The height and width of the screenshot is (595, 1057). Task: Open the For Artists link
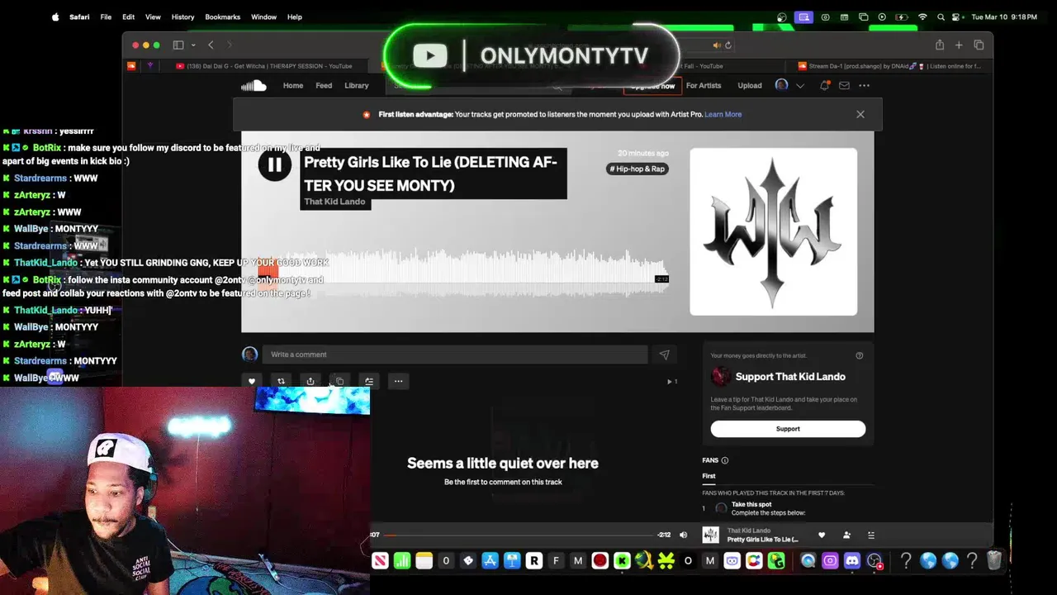pos(704,85)
